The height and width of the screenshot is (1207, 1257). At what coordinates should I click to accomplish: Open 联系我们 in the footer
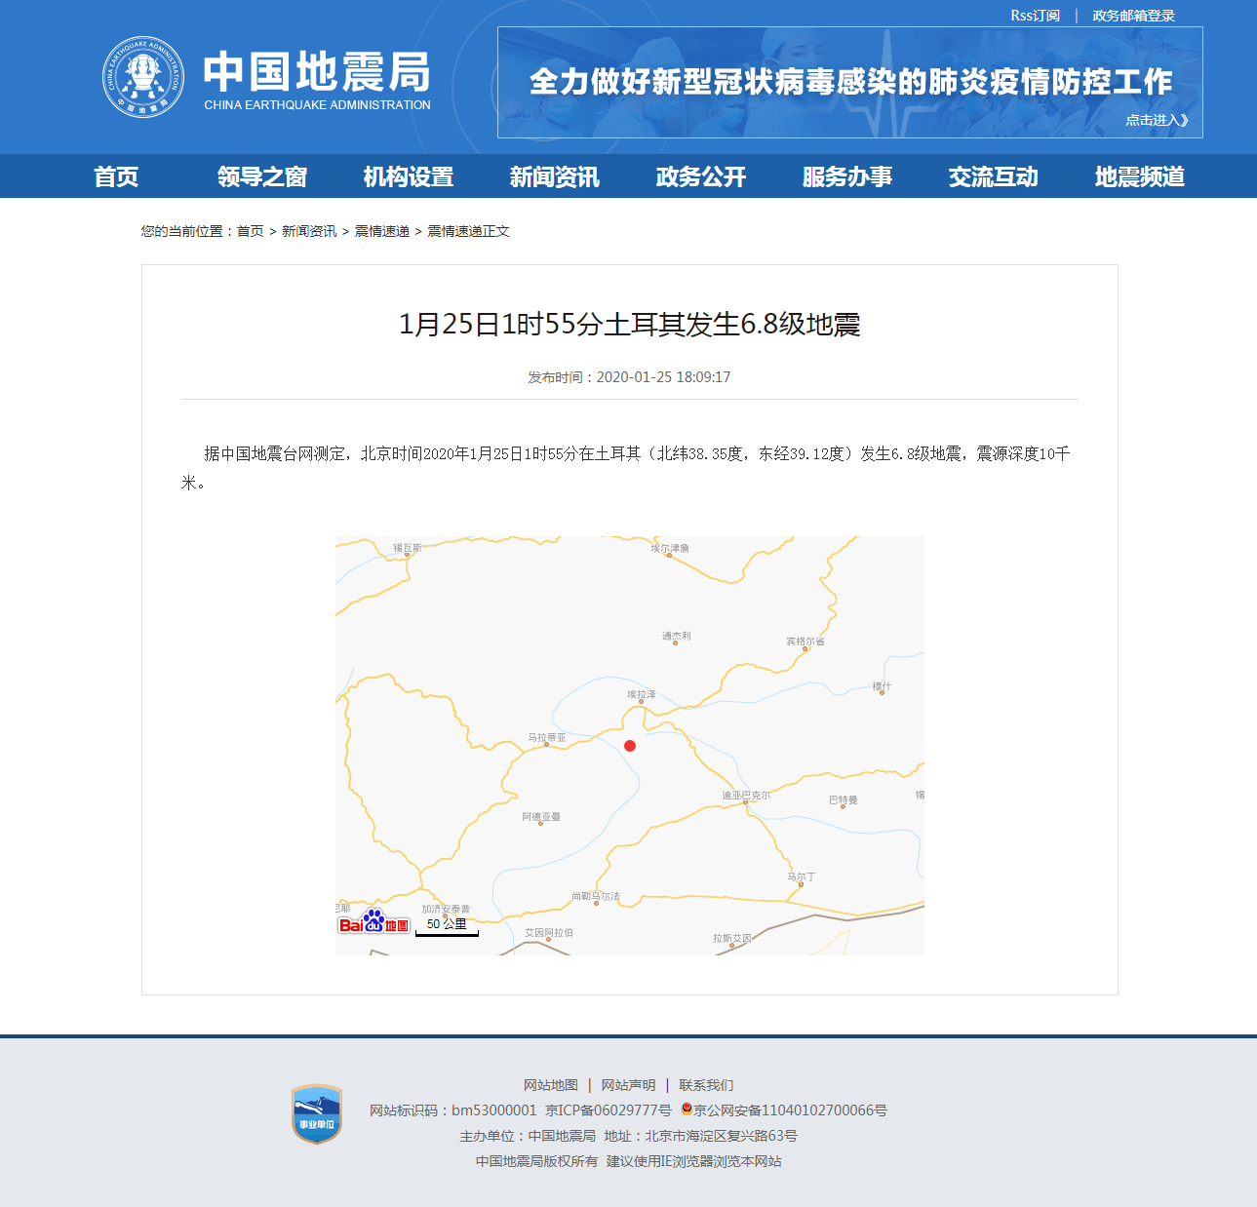click(707, 1084)
